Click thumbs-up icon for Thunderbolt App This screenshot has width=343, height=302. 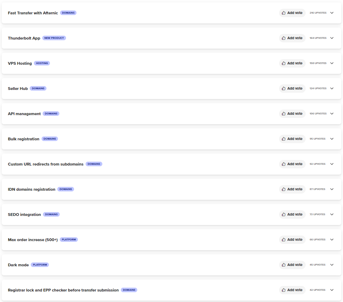pyautogui.click(x=284, y=38)
